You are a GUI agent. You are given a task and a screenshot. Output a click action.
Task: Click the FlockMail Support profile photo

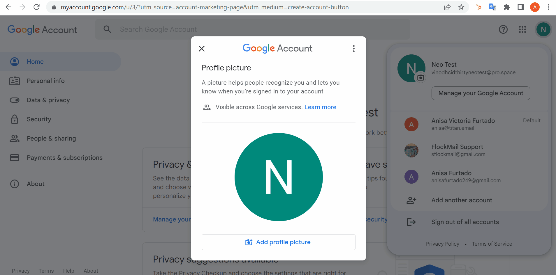(411, 150)
